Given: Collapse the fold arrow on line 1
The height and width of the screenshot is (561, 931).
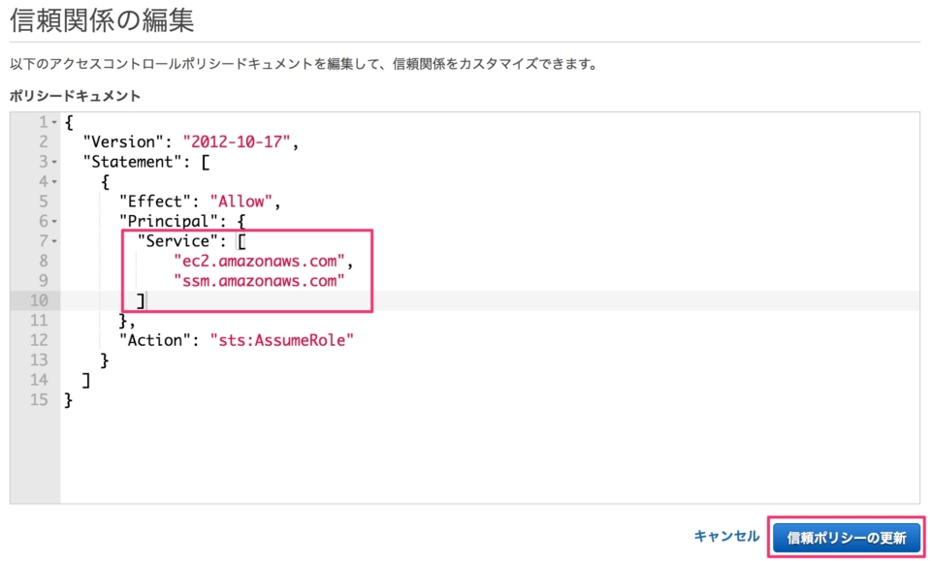Looking at the screenshot, I should 54,122.
